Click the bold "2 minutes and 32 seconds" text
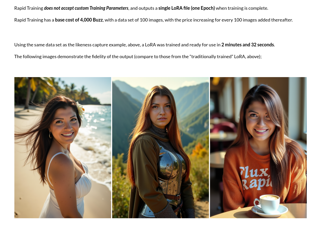This screenshot has height=229, width=316. (248, 45)
